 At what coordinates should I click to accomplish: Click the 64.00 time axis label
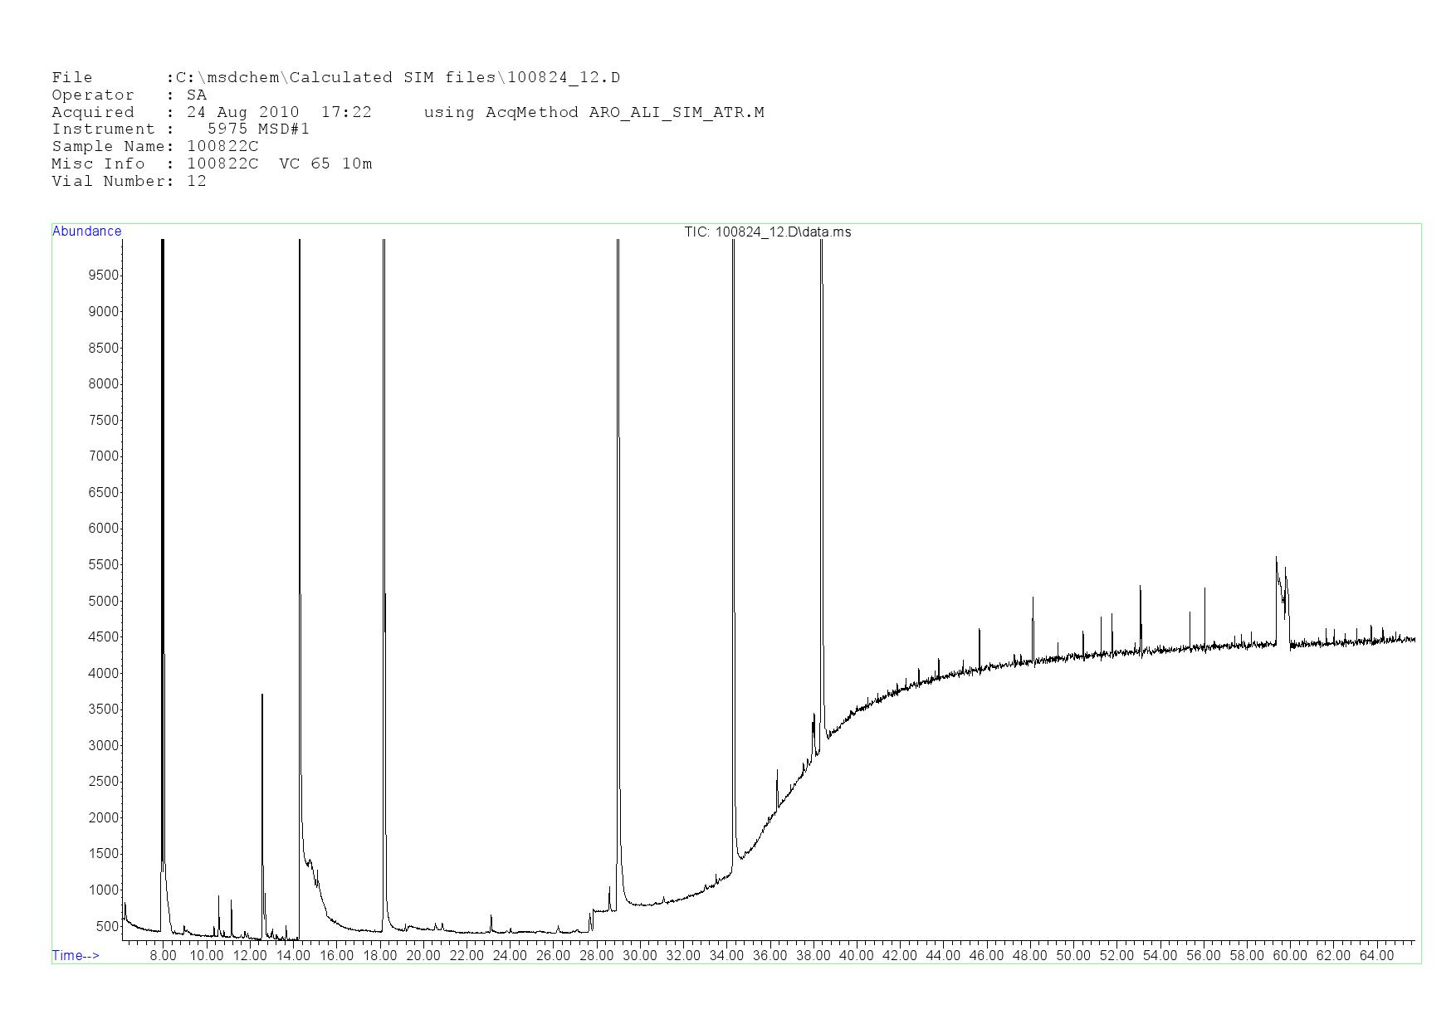point(1376,956)
